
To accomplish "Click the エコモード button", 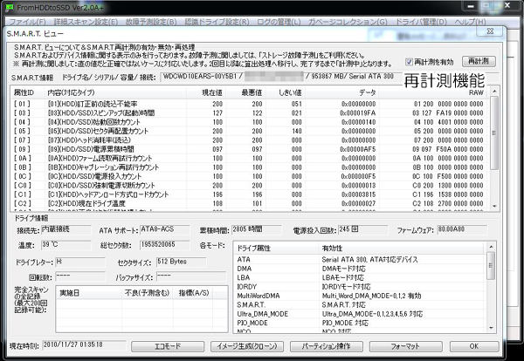I will (168, 346).
